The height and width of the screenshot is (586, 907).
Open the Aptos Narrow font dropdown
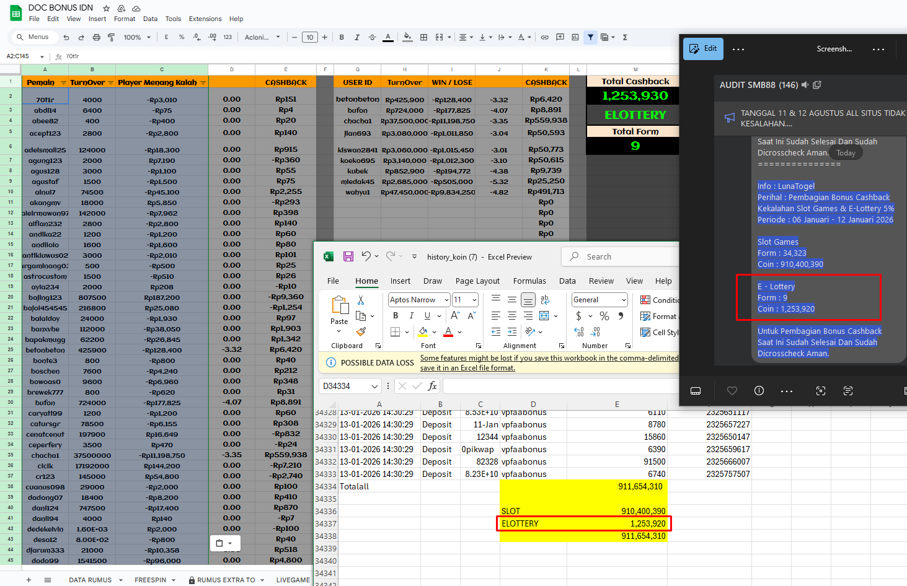click(x=446, y=300)
